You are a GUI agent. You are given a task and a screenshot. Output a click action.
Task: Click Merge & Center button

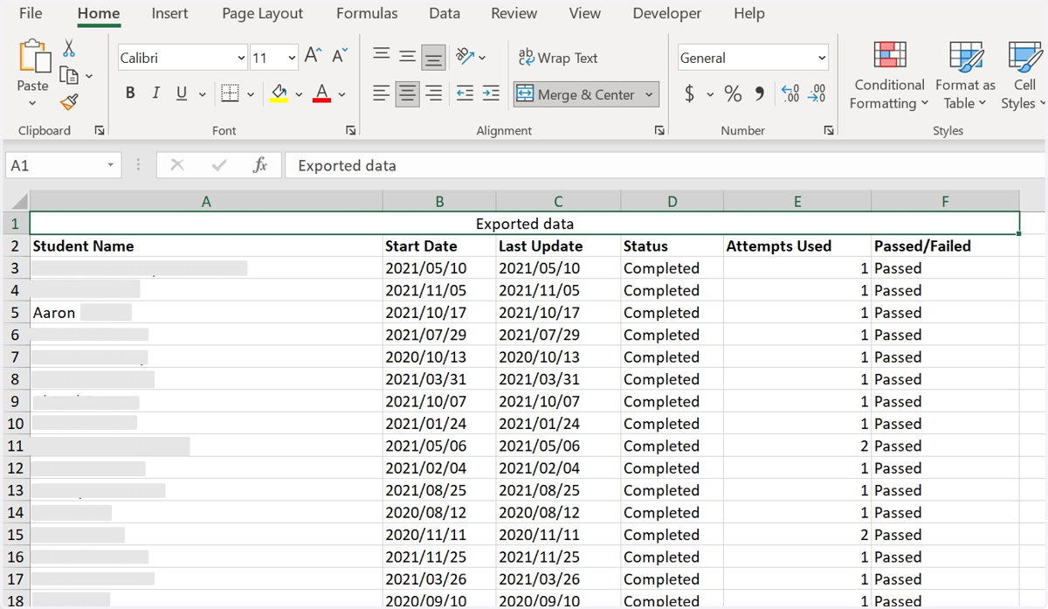(576, 94)
